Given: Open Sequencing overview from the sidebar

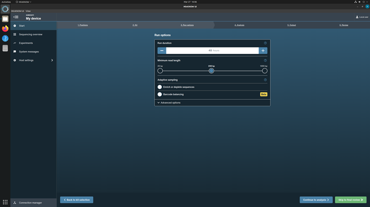Looking at the screenshot, I should click(x=30, y=35).
